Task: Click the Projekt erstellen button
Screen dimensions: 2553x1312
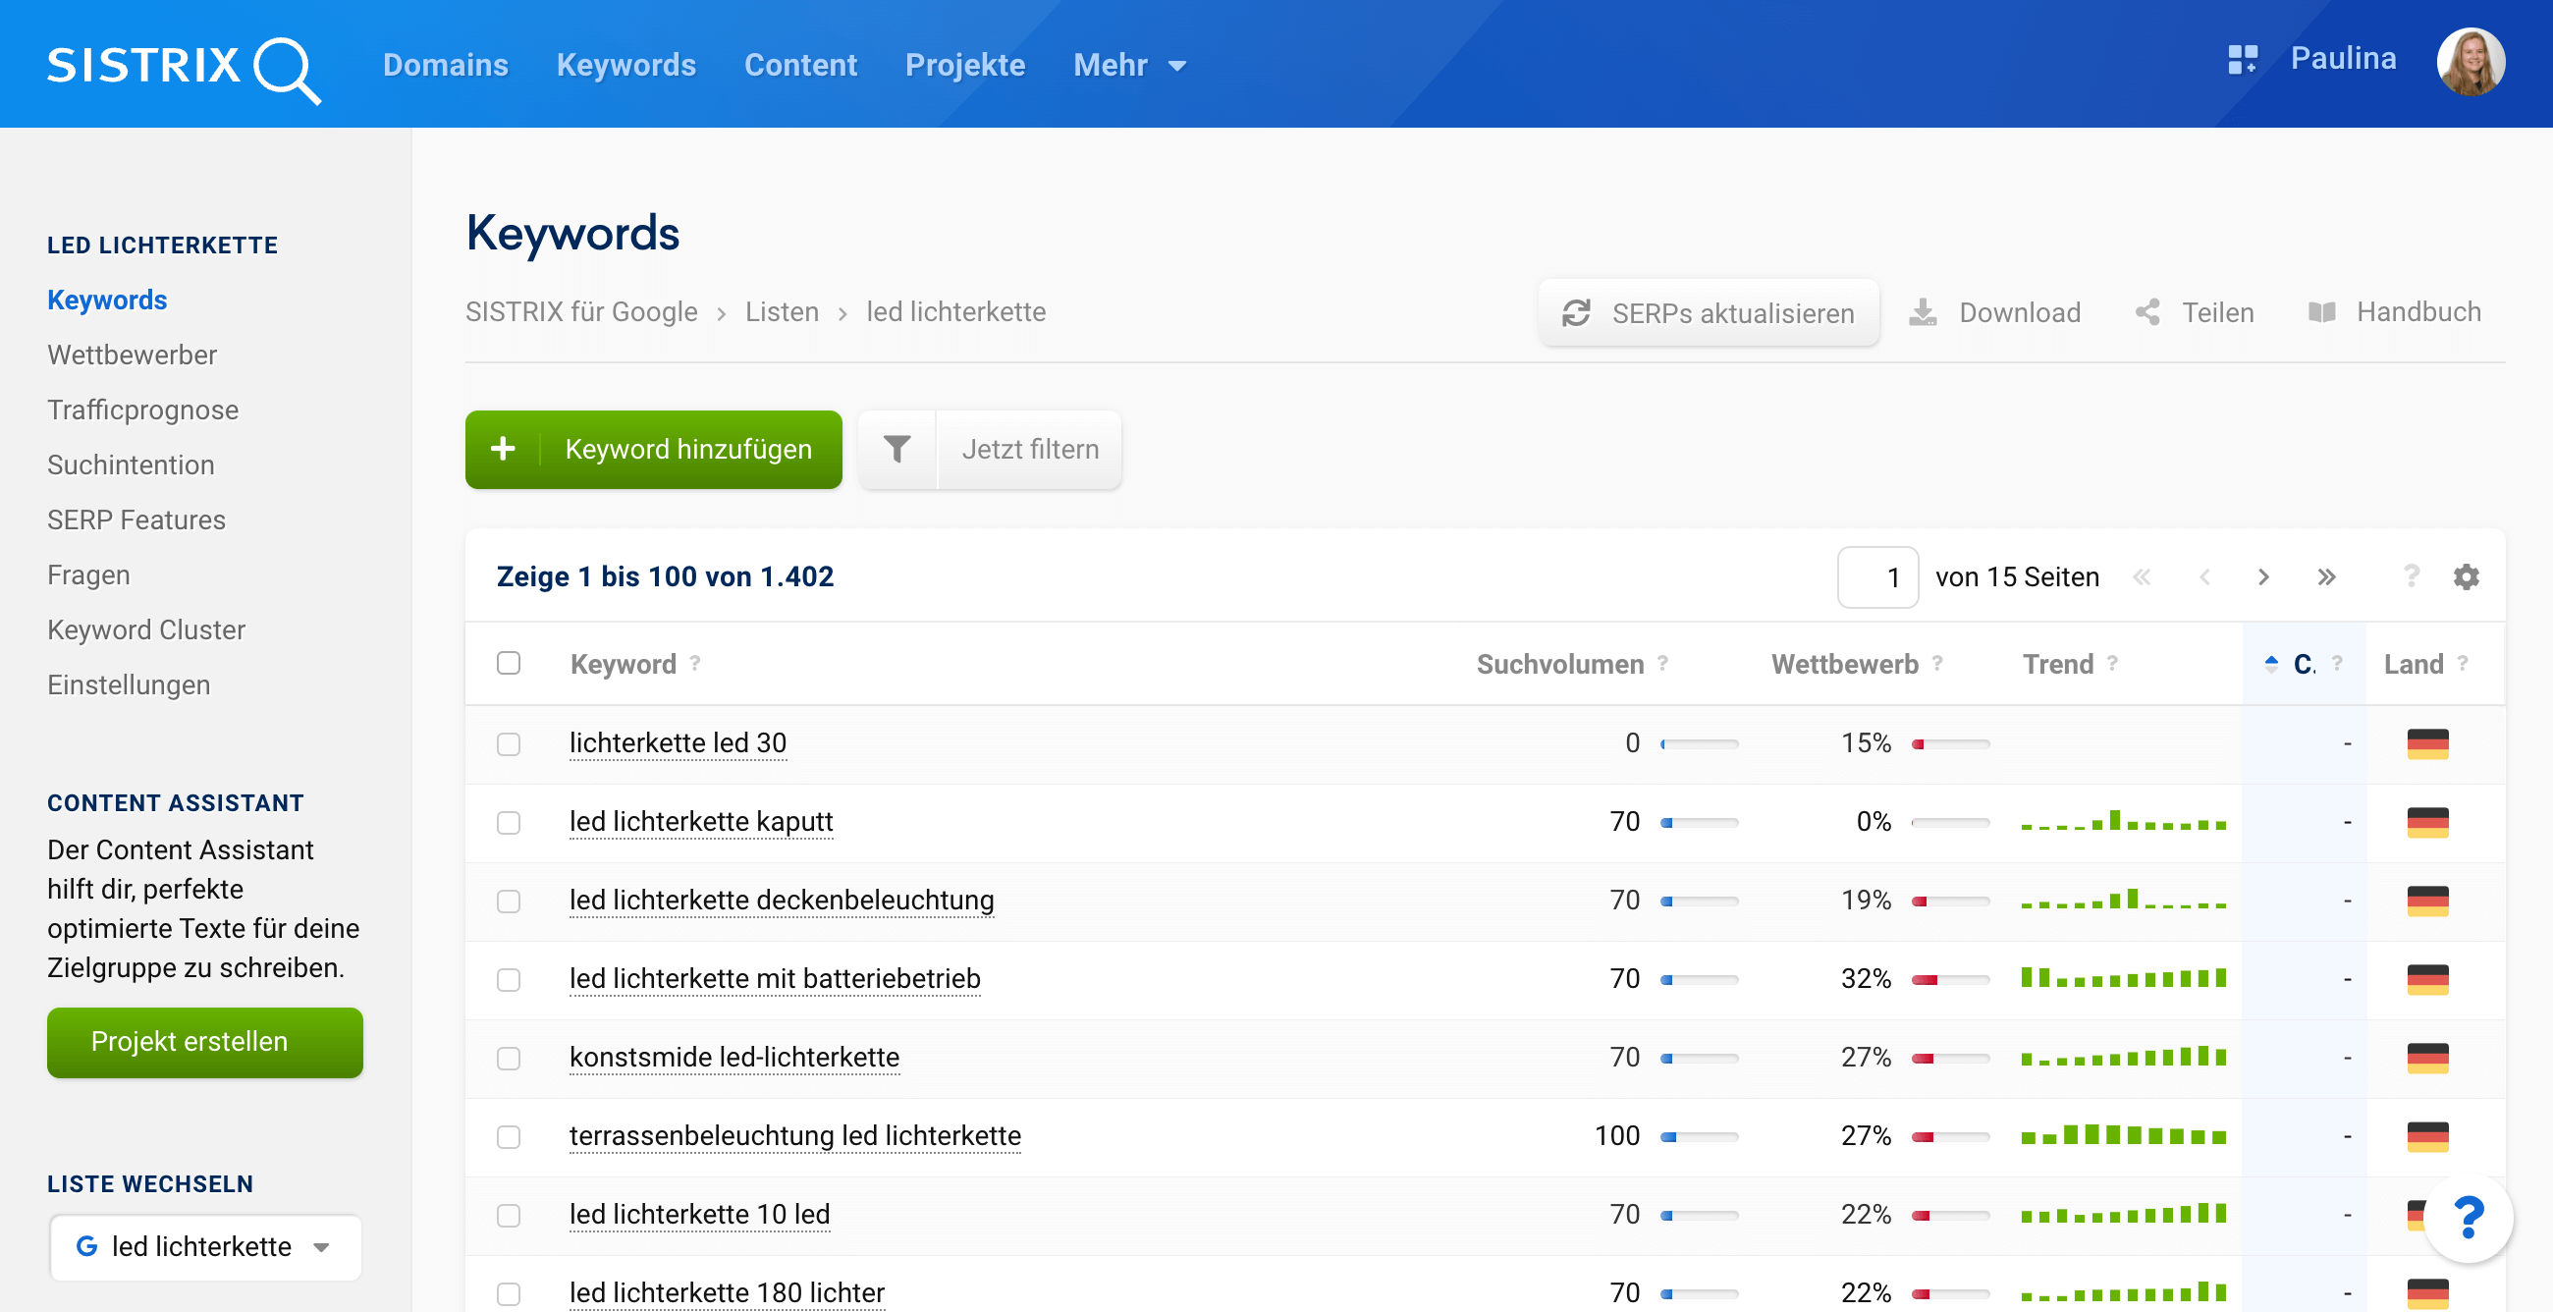Action: pyautogui.click(x=205, y=1043)
